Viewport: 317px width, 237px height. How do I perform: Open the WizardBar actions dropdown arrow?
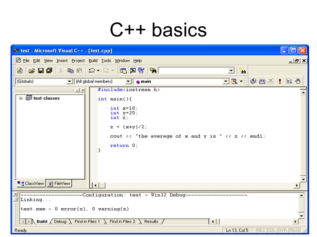[x=241, y=81]
